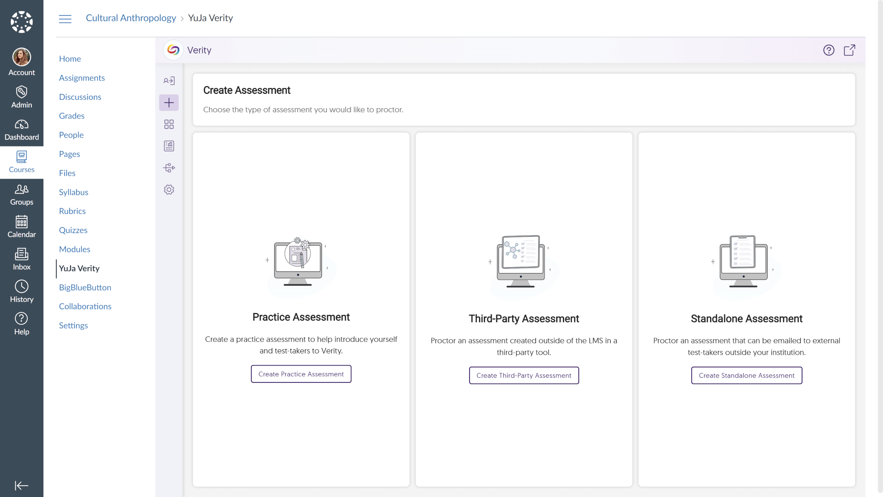
Task: Open the Verity reports icon
Action: coord(169,146)
